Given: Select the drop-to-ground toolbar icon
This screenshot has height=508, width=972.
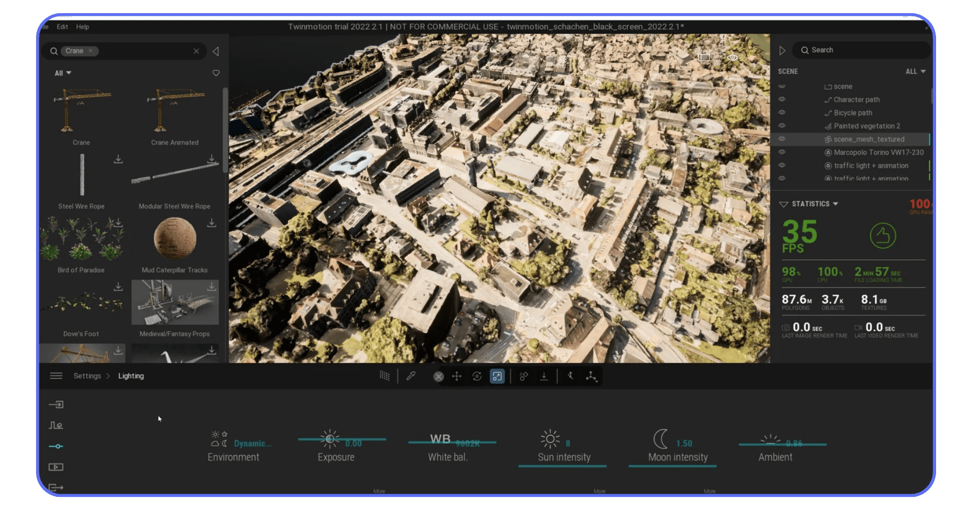Looking at the screenshot, I should [x=545, y=376].
